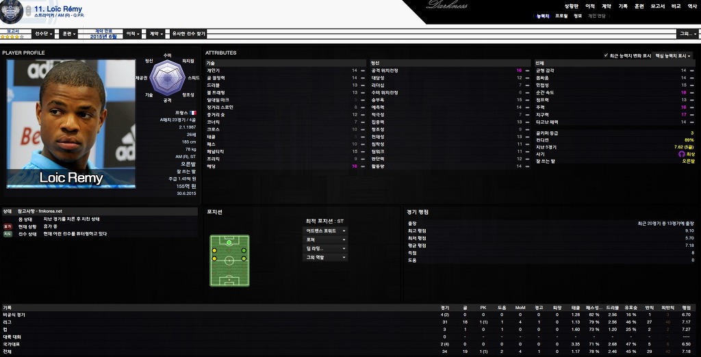The width and height of the screenshot is (701, 357).
Task: Click the 최고 평점 9.10 row
Action: coord(551,230)
